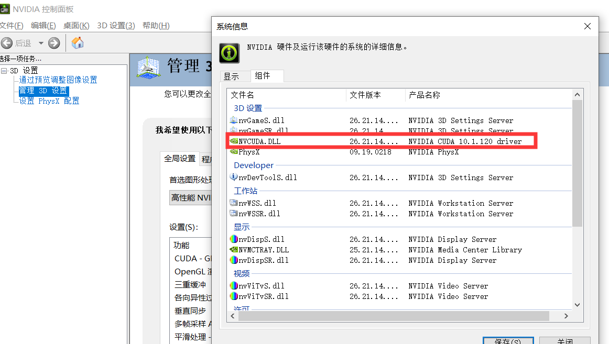Click the scroll-down arrow on the file list
Viewport: 609px width, 344px height.
[577, 305]
